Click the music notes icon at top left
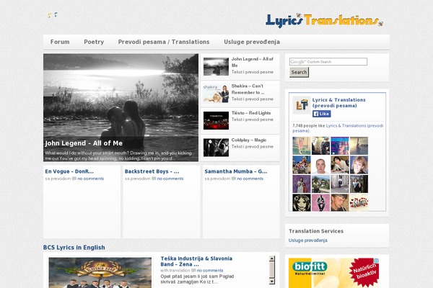This screenshot has width=433, height=288. pos(53,15)
